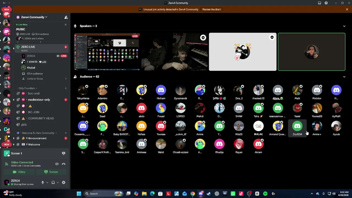Collapse the Audience section
Screen dimensions: 352x198
(344, 77)
